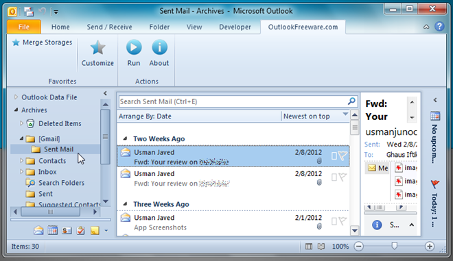Open the About info button
The height and width of the screenshot is (261, 453).
[159, 53]
